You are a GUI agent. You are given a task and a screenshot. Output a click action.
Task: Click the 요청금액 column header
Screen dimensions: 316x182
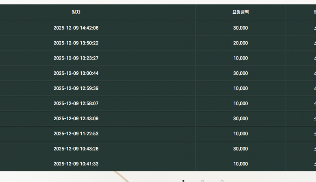point(240,12)
